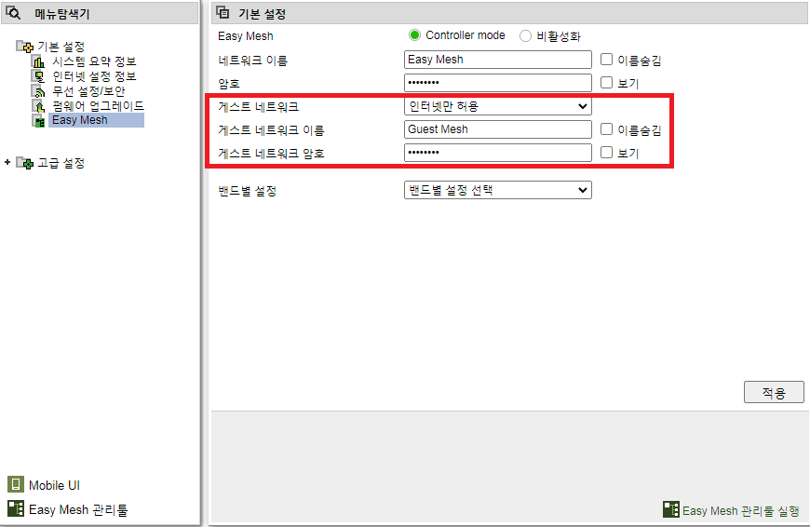
Task: Click the 무선 설정/보안 wireless icon
Action: pyautogui.click(x=39, y=91)
